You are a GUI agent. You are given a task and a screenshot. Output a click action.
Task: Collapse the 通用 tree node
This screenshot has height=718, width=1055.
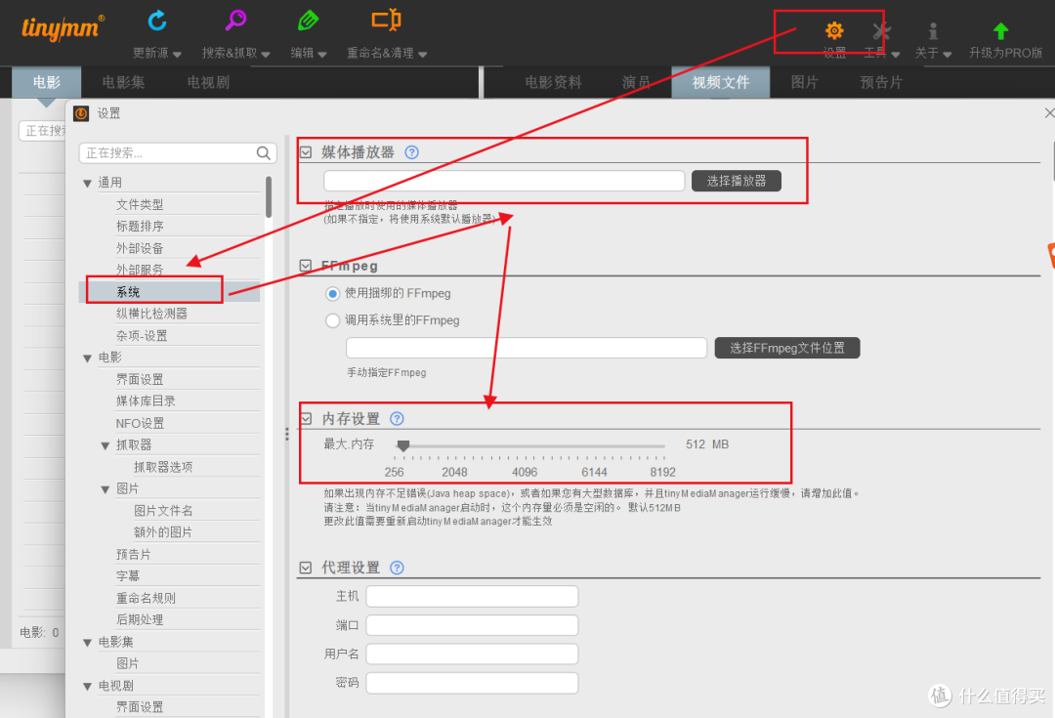click(x=88, y=183)
